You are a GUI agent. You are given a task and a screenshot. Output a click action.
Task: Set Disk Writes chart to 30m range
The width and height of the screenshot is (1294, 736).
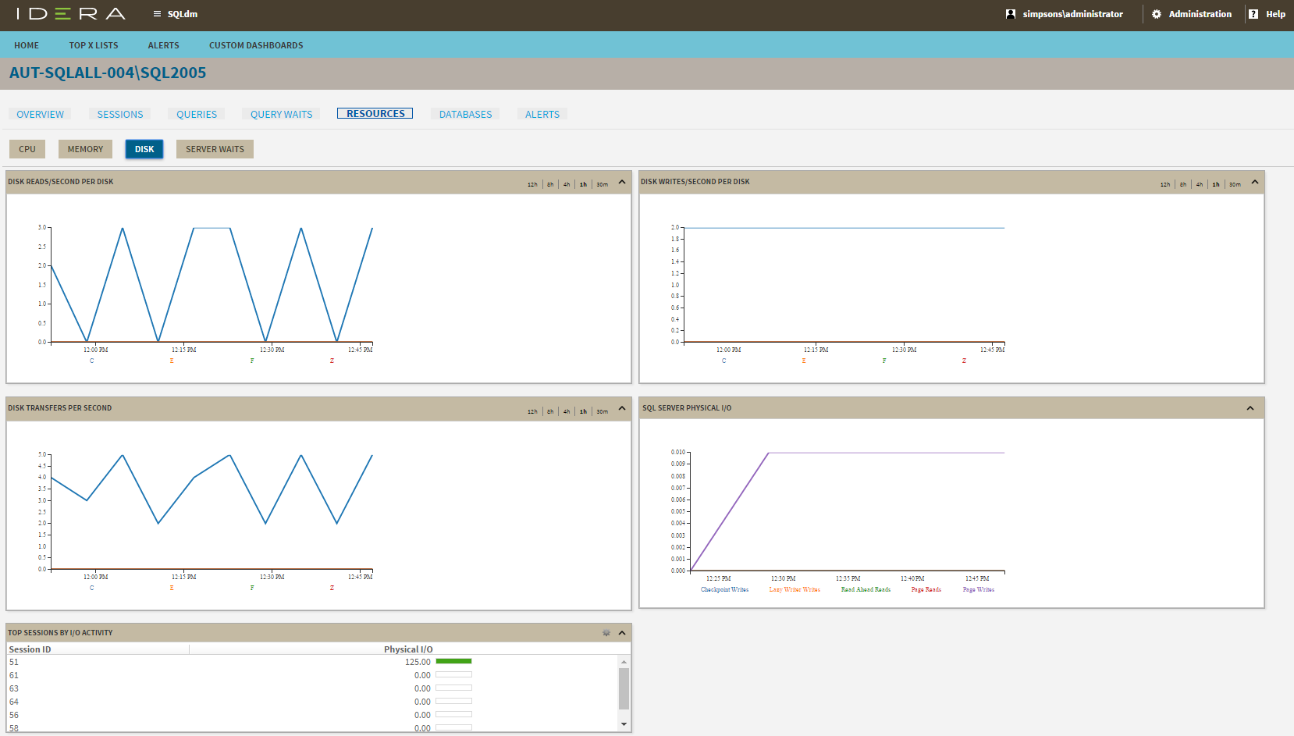(x=1235, y=185)
